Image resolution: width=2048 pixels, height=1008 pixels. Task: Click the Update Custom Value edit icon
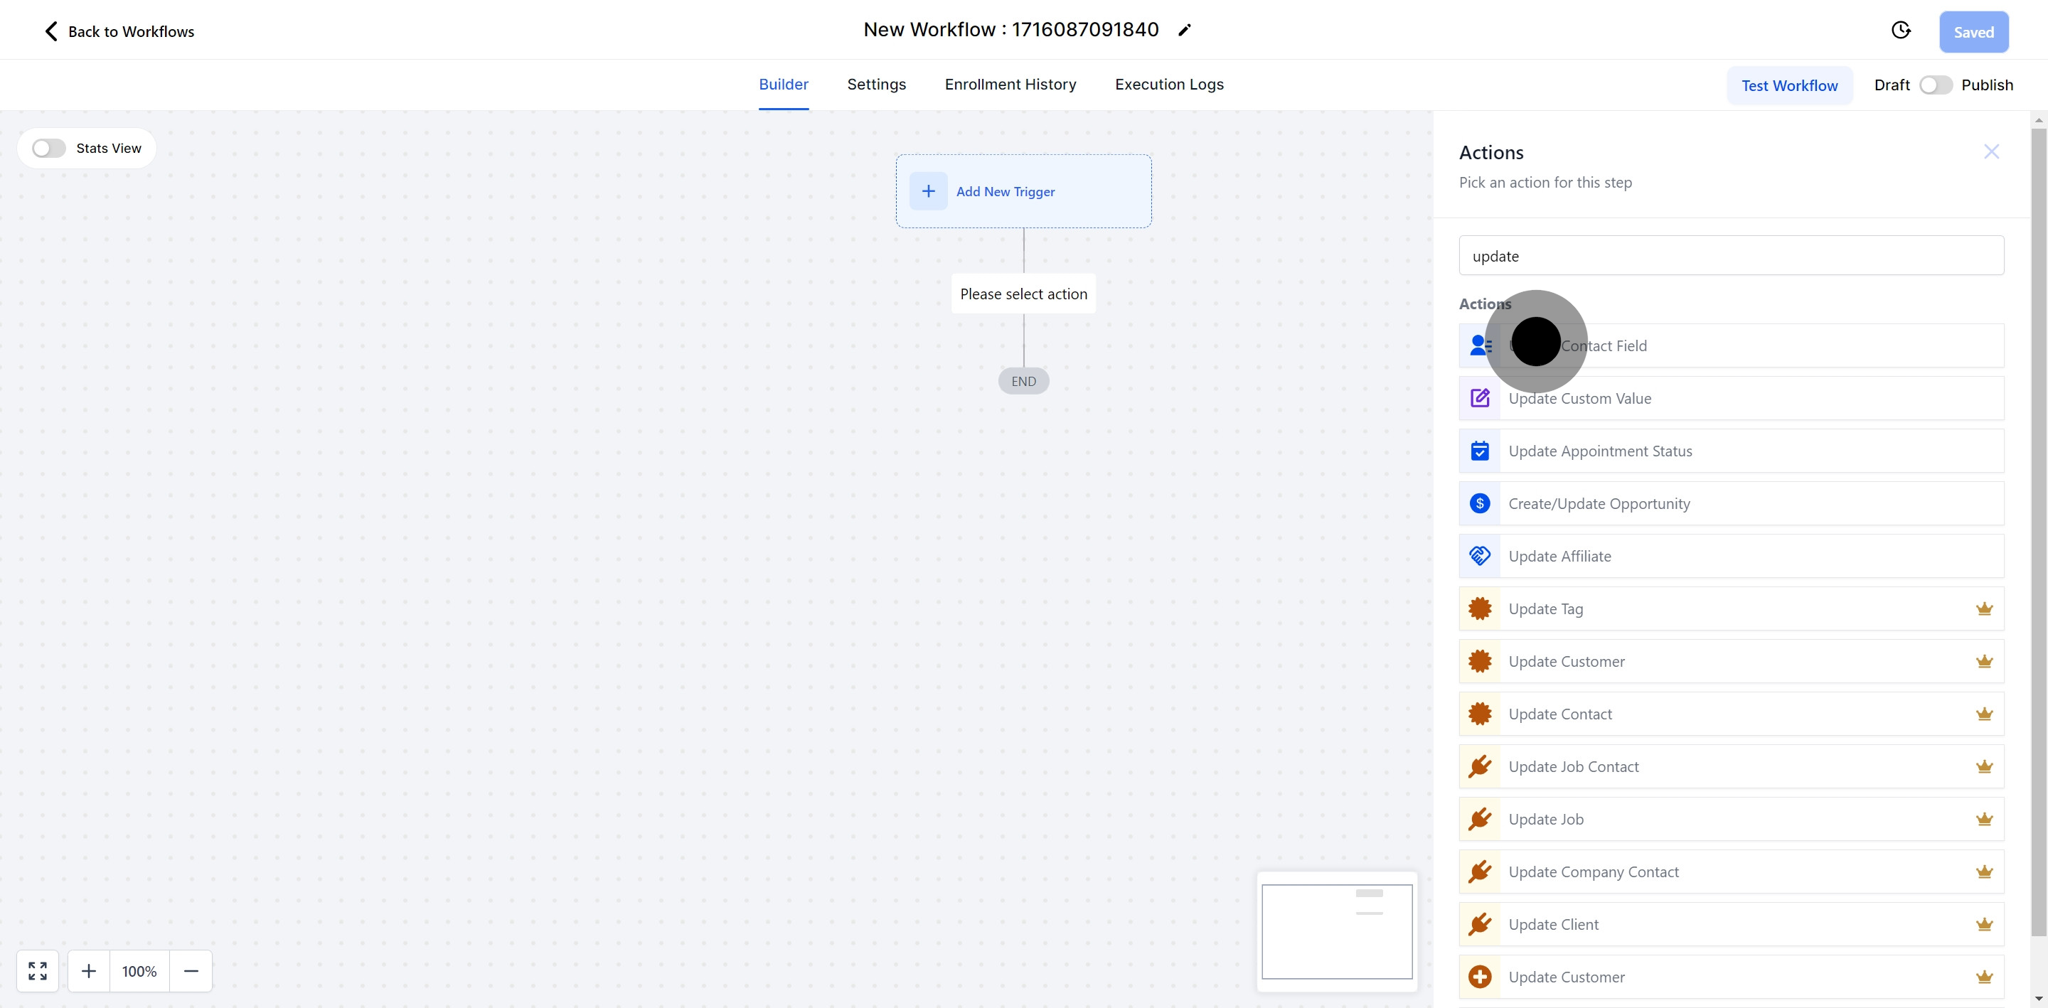(x=1480, y=398)
